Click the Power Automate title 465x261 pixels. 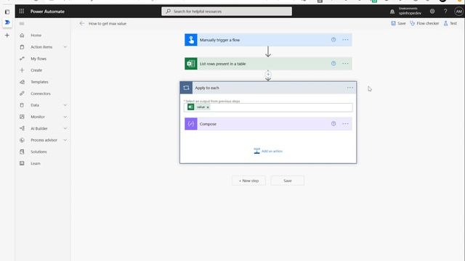pyautogui.click(x=47, y=12)
